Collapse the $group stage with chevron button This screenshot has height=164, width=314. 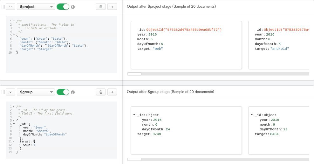point(10,92)
